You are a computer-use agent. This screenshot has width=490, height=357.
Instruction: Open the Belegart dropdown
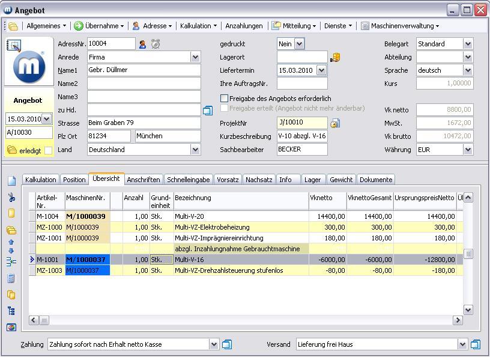468,44
